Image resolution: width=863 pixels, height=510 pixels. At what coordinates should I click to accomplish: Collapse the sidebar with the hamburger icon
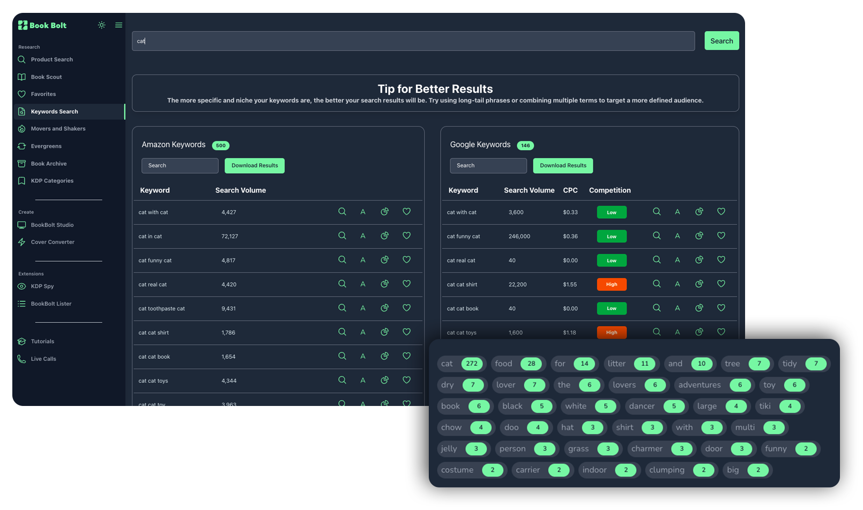pyautogui.click(x=118, y=25)
